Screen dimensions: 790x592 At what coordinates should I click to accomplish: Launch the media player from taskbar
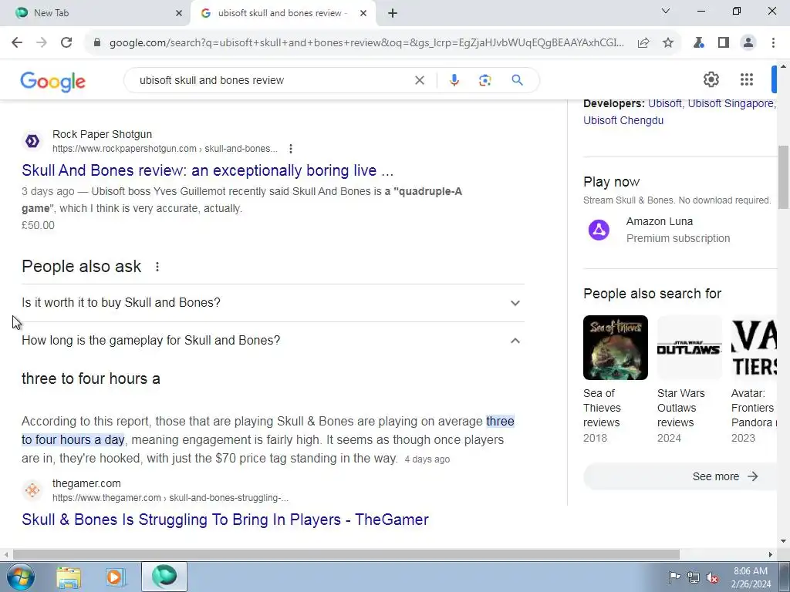pos(115,577)
